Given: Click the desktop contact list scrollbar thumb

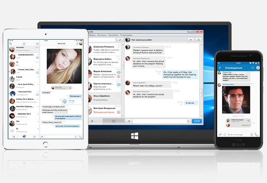Looking at the screenshot, I should 122,65.
